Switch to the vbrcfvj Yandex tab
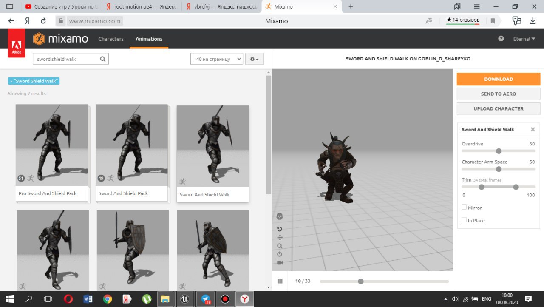Image resolution: width=544 pixels, height=307 pixels. pyautogui.click(x=221, y=6)
